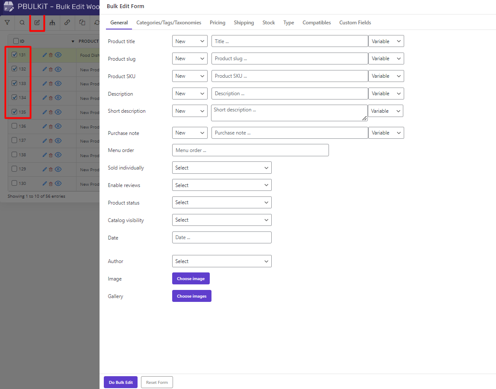Check the checkbox for product 138
Viewport: 496px width, 389px height.
click(x=14, y=155)
